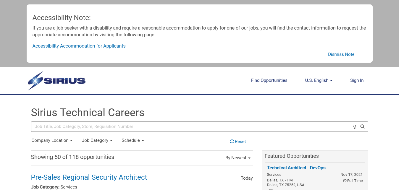The height and width of the screenshot is (190, 404).
Task: Change sorting via By Newest dropdown
Action: pyautogui.click(x=238, y=158)
